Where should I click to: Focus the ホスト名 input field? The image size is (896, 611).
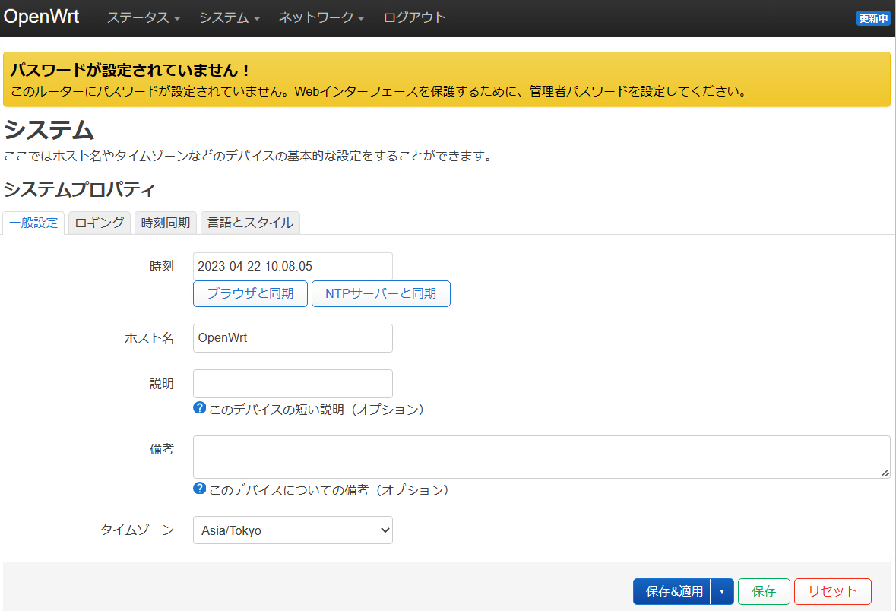click(293, 338)
